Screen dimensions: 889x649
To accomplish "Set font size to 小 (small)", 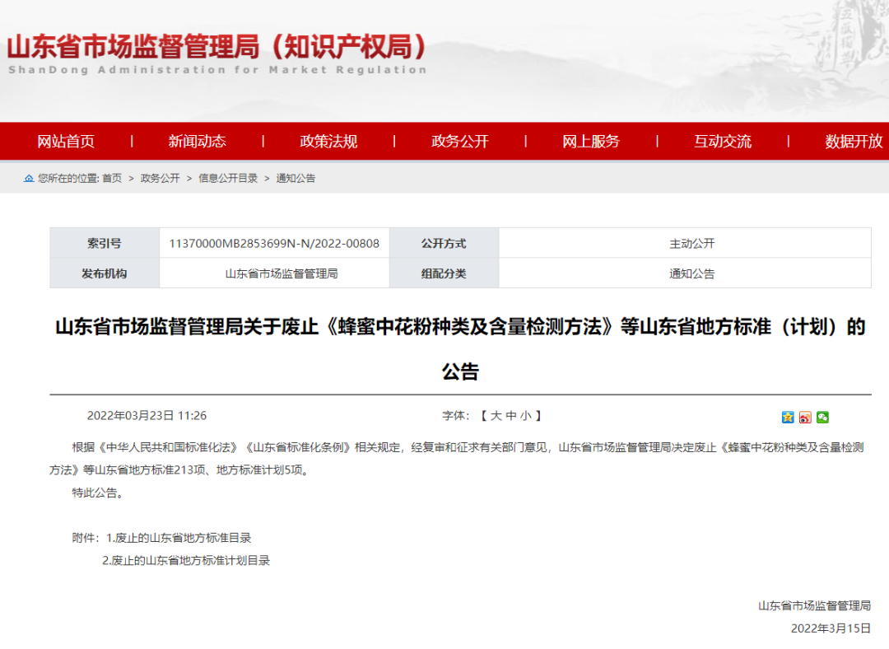I will pyautogui.click(x=525, y=416).
